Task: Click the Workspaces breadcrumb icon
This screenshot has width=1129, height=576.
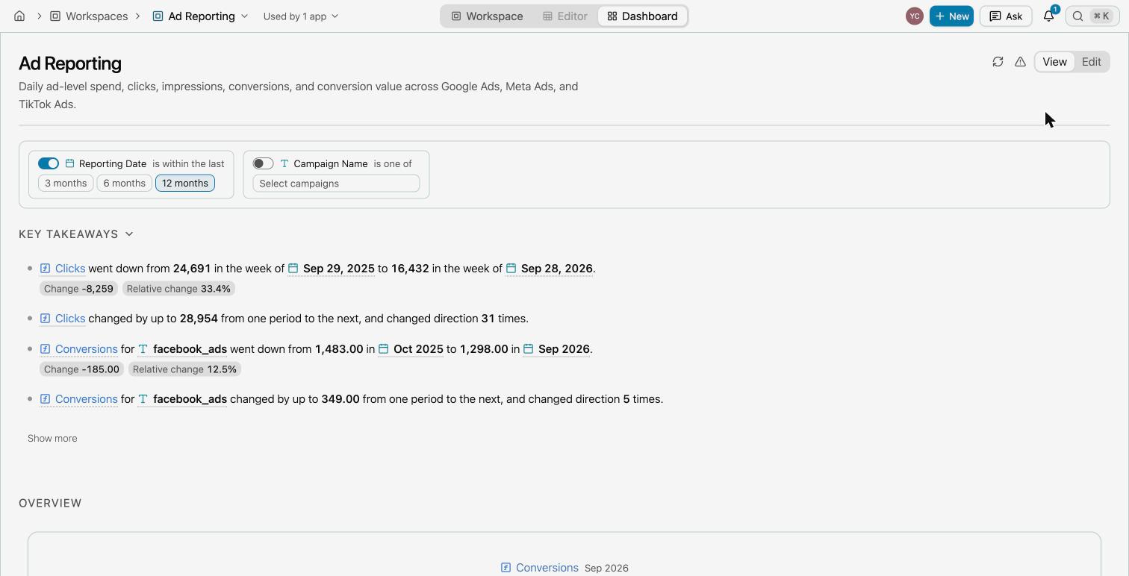Action: point(55,16)
